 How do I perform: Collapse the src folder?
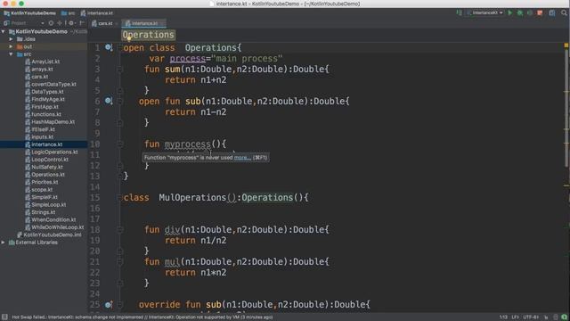11,54
